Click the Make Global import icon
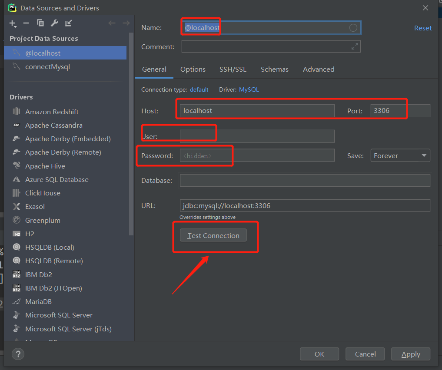This screenshot has width=442, height=370. [x=69, y=23]
